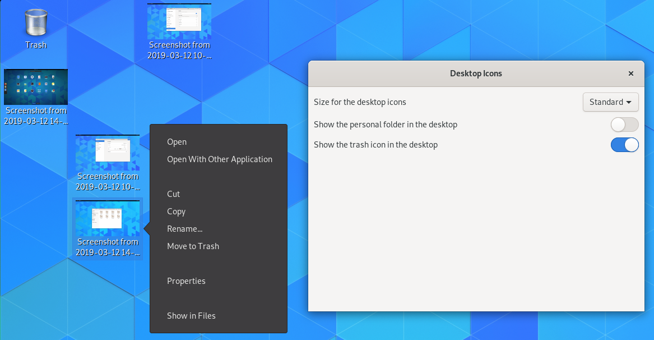Screen dimensions: 654x340
Task: Rename the selected screenshot
Action: (185, 229)
